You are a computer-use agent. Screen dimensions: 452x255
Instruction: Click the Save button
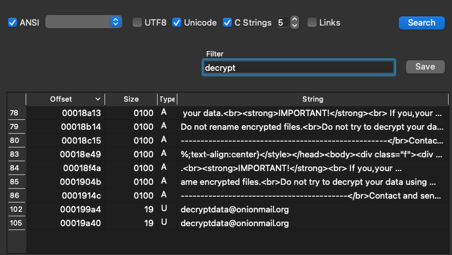425,67
